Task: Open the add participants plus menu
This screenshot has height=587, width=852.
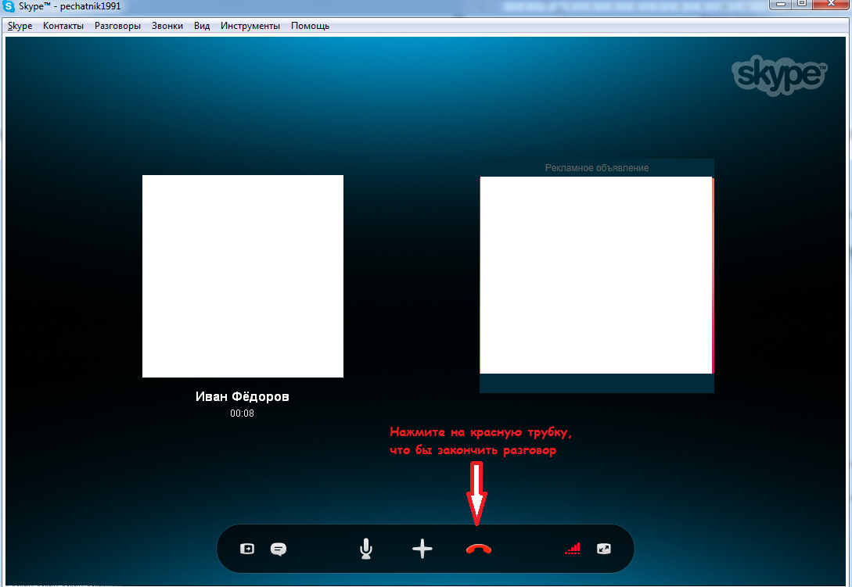Action: 422,549
